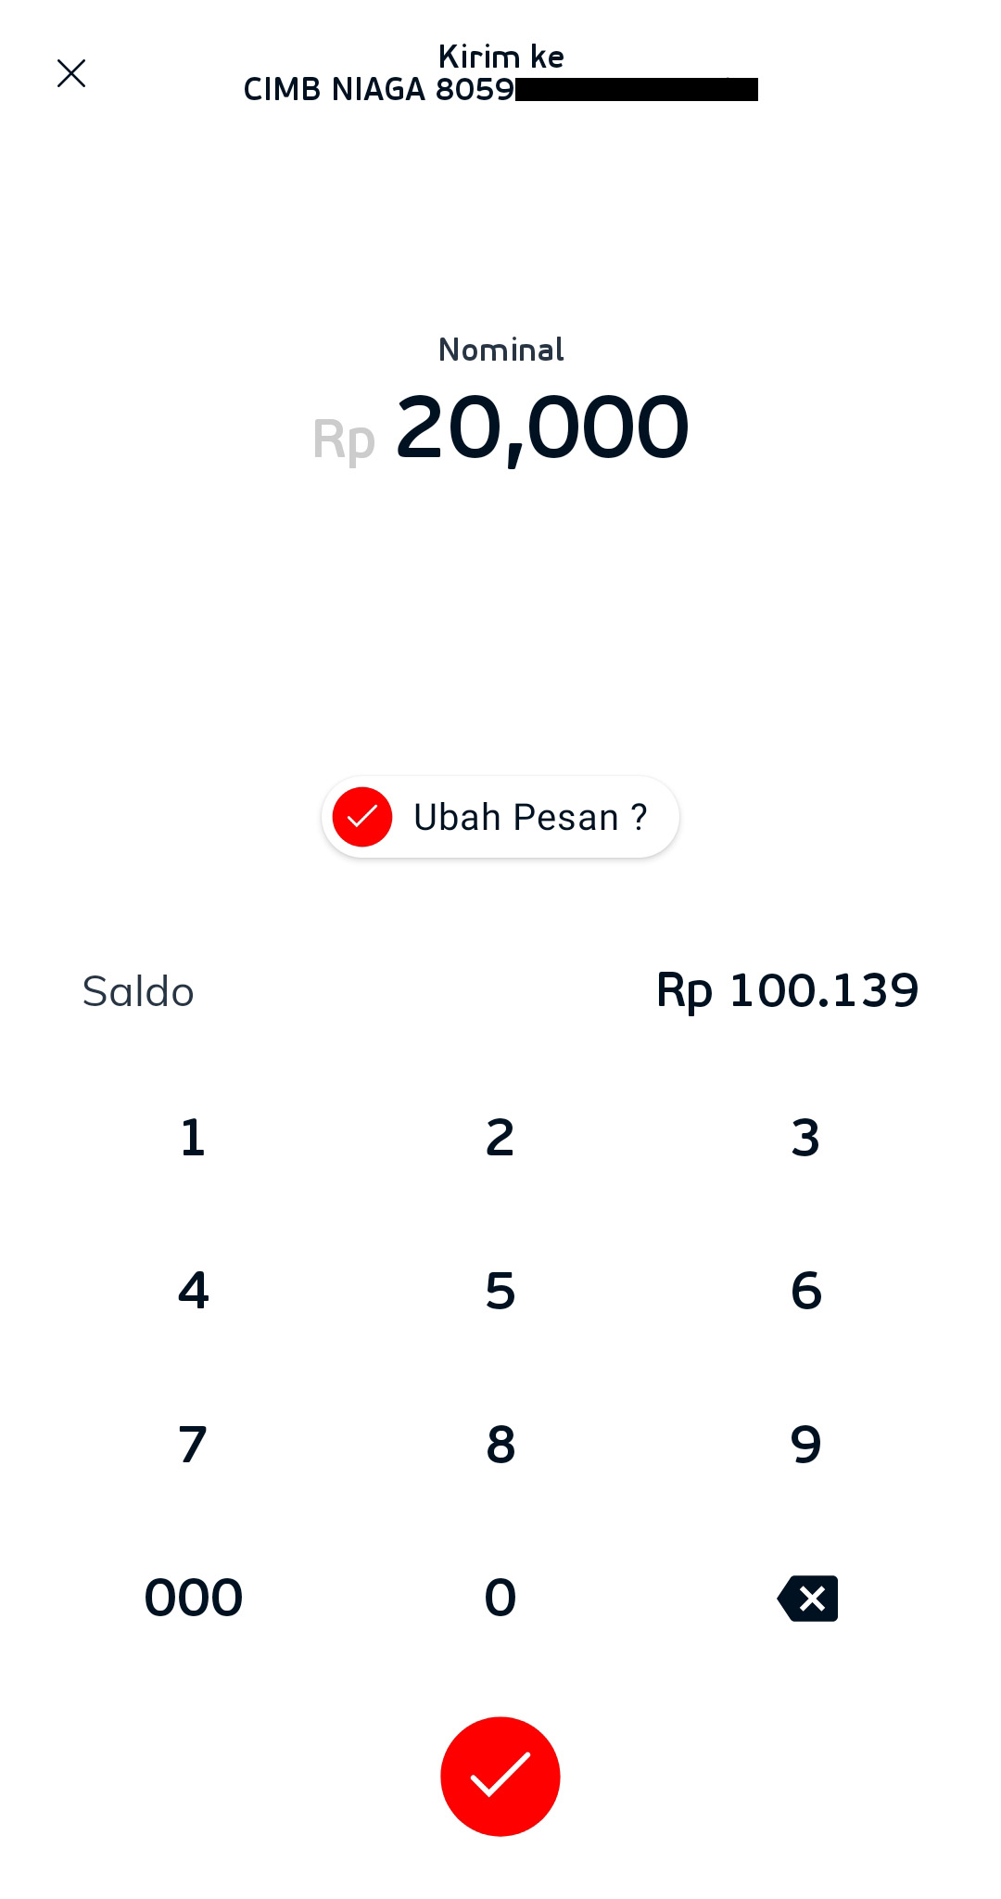Confirm transfer with red checkmark button
This screenshot has width=1001, height=1899.
click(x=500, y=1776)
